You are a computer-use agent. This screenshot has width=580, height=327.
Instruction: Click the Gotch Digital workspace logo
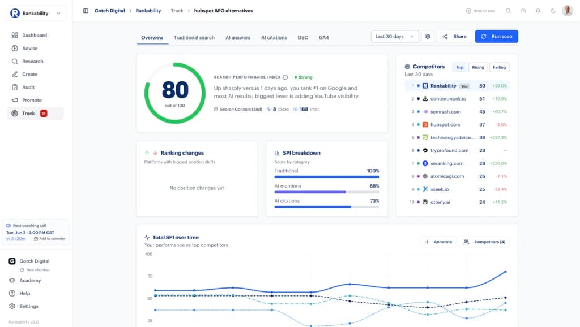tap(12, 261)
